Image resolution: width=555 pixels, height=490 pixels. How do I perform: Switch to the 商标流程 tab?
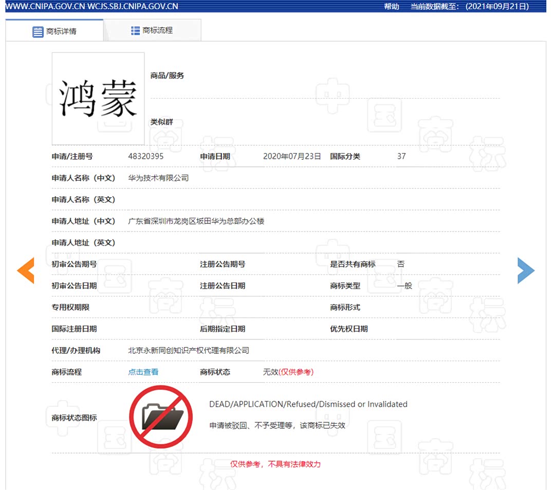(x=152, y=30)
